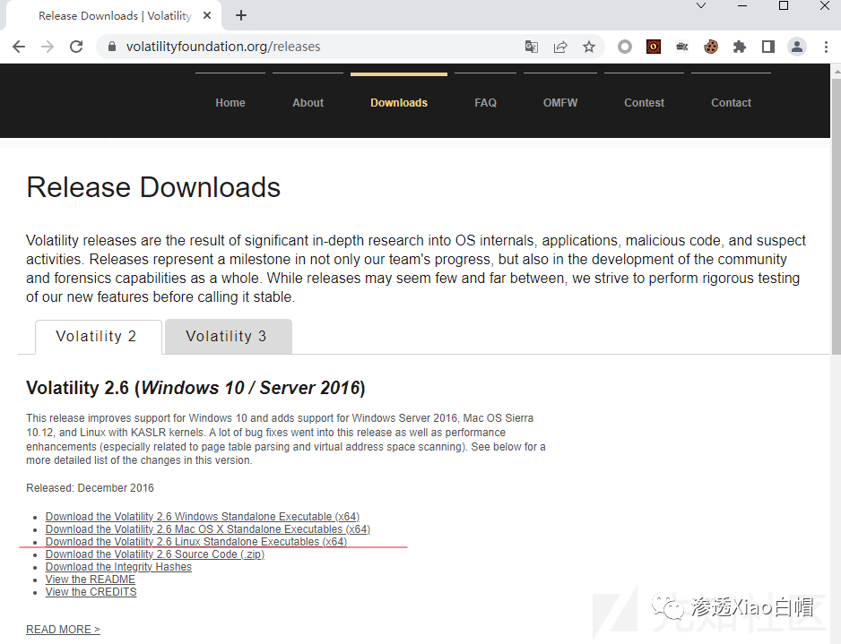
Task: Open the OMFW nav item
Action: (x=560, y=102)
